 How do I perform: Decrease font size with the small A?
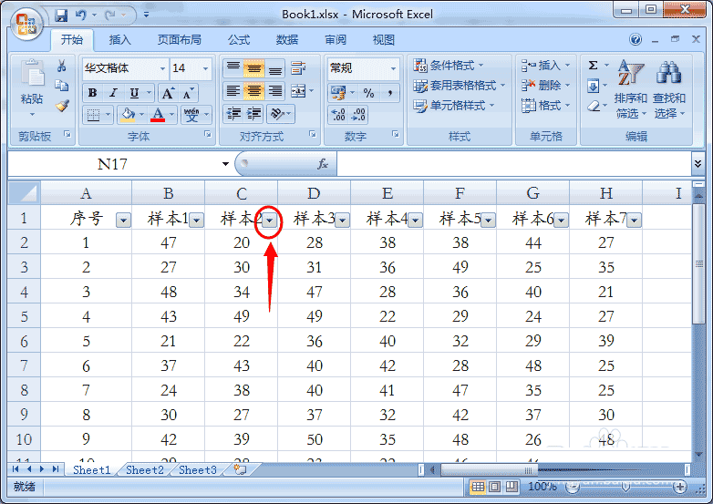pyautogui.click(x=187, y=94)
